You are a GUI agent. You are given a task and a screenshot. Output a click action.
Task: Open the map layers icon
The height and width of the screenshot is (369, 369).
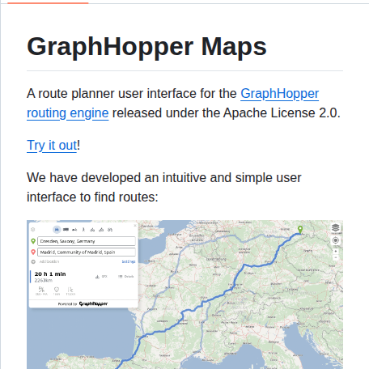pos(336,227)
